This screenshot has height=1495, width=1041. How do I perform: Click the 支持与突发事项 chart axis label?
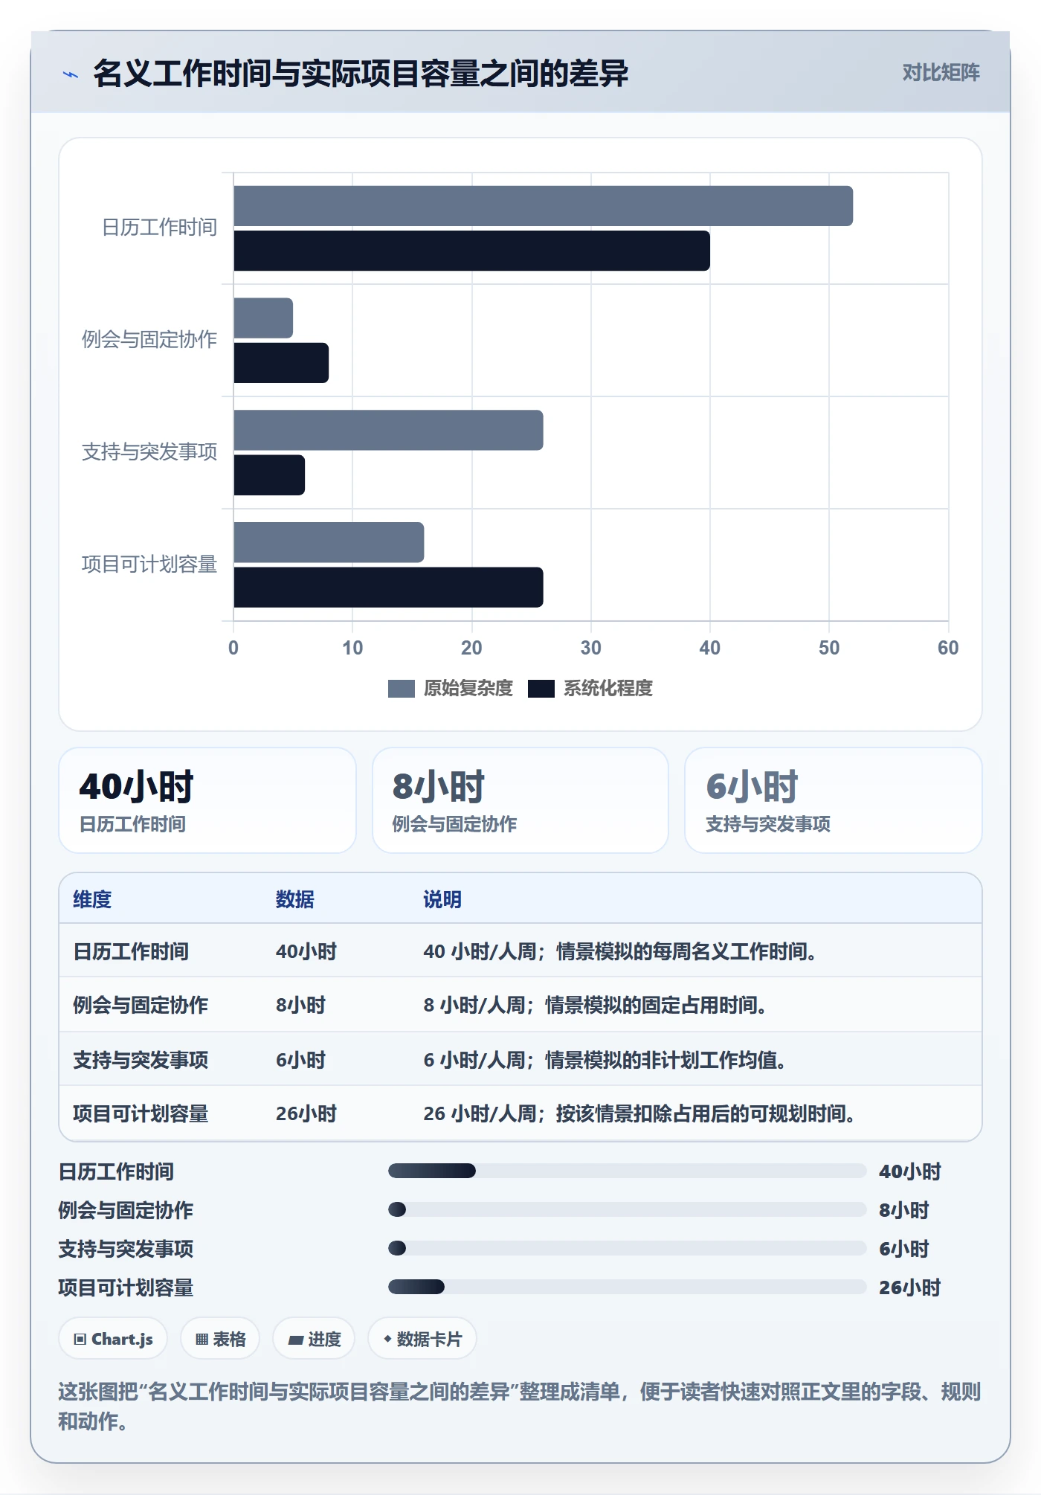point(149,452)
